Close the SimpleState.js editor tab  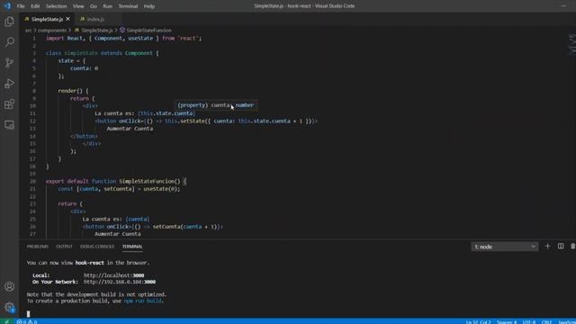pyautogui.click(x=68, y=19)
